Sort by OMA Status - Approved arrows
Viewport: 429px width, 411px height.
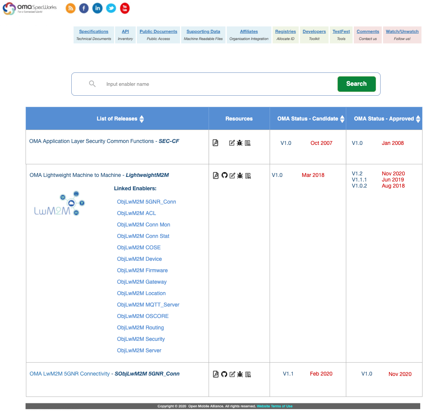[x=418, y=119]
